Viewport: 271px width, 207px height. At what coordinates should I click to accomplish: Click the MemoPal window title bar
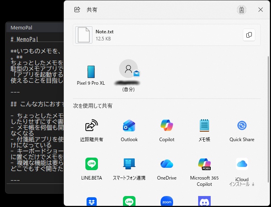click(x=35, y=27)
